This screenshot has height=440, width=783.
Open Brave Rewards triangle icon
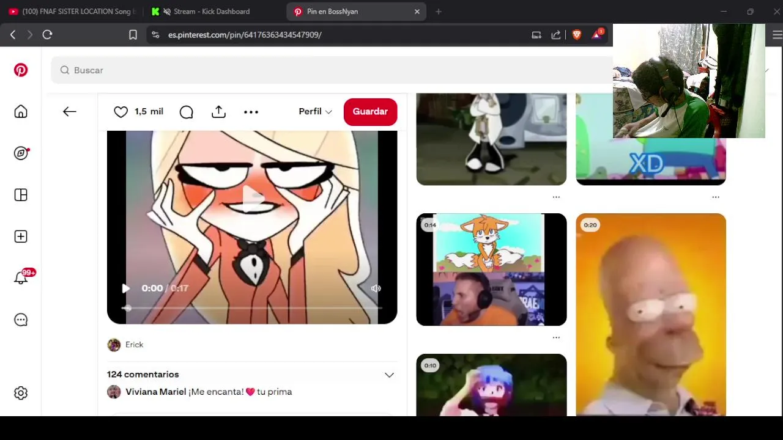(597, 35)
